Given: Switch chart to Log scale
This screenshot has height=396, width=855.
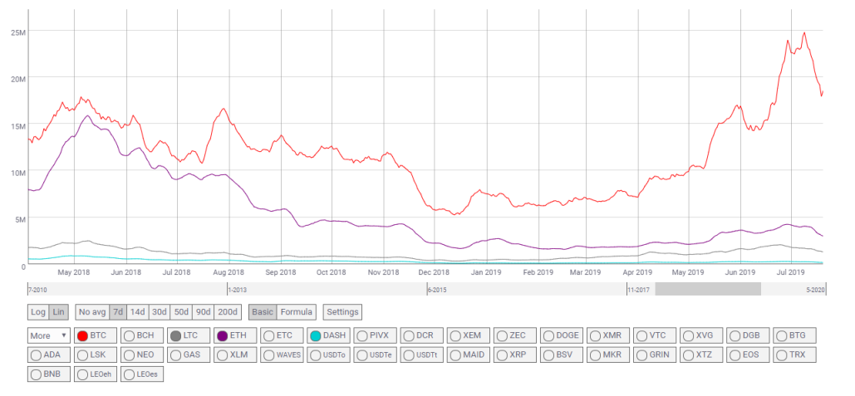Looking at the screenshot, I should point(38,312).
